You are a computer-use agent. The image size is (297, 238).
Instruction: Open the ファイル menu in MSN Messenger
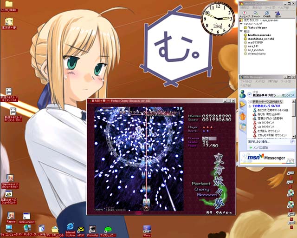(244, 81)
